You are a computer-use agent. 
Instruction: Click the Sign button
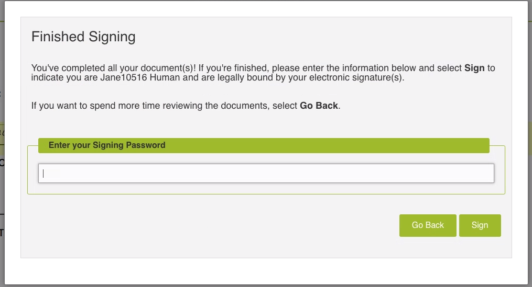click(x=480, y=225)
